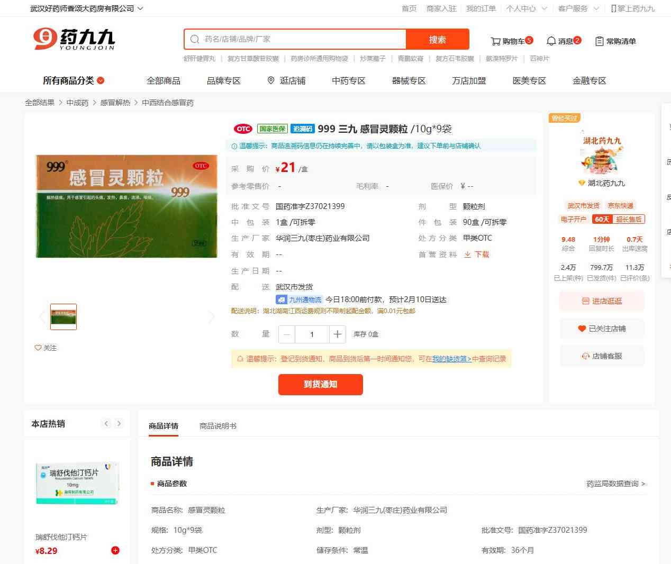
Task: Add 瑞舒伐他汀钙片 with red plus icon
Action: tap(115, 550)
